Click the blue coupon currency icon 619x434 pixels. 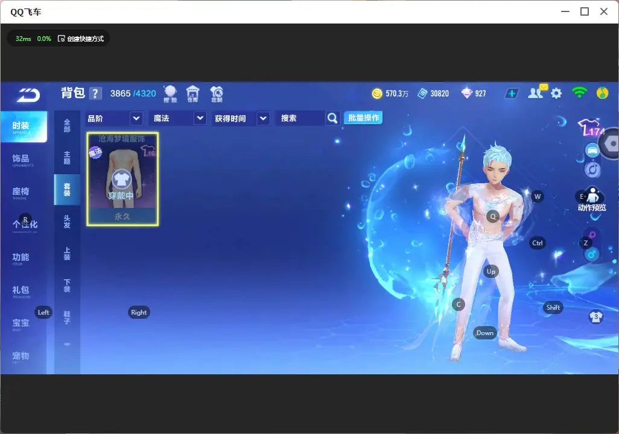(422, 93)
